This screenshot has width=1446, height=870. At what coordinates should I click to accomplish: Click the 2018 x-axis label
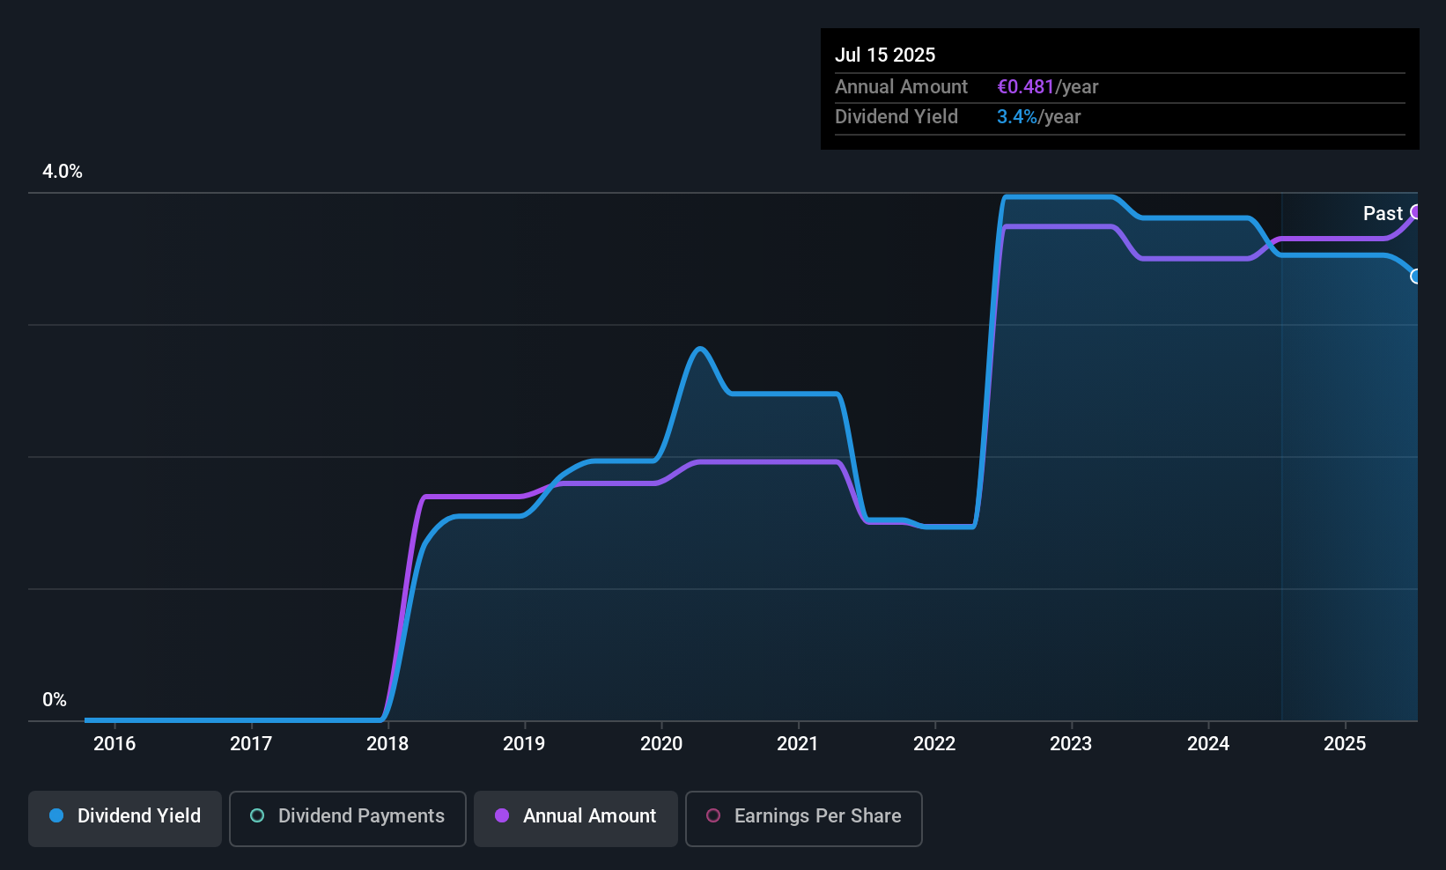click(x=387, y=744)
